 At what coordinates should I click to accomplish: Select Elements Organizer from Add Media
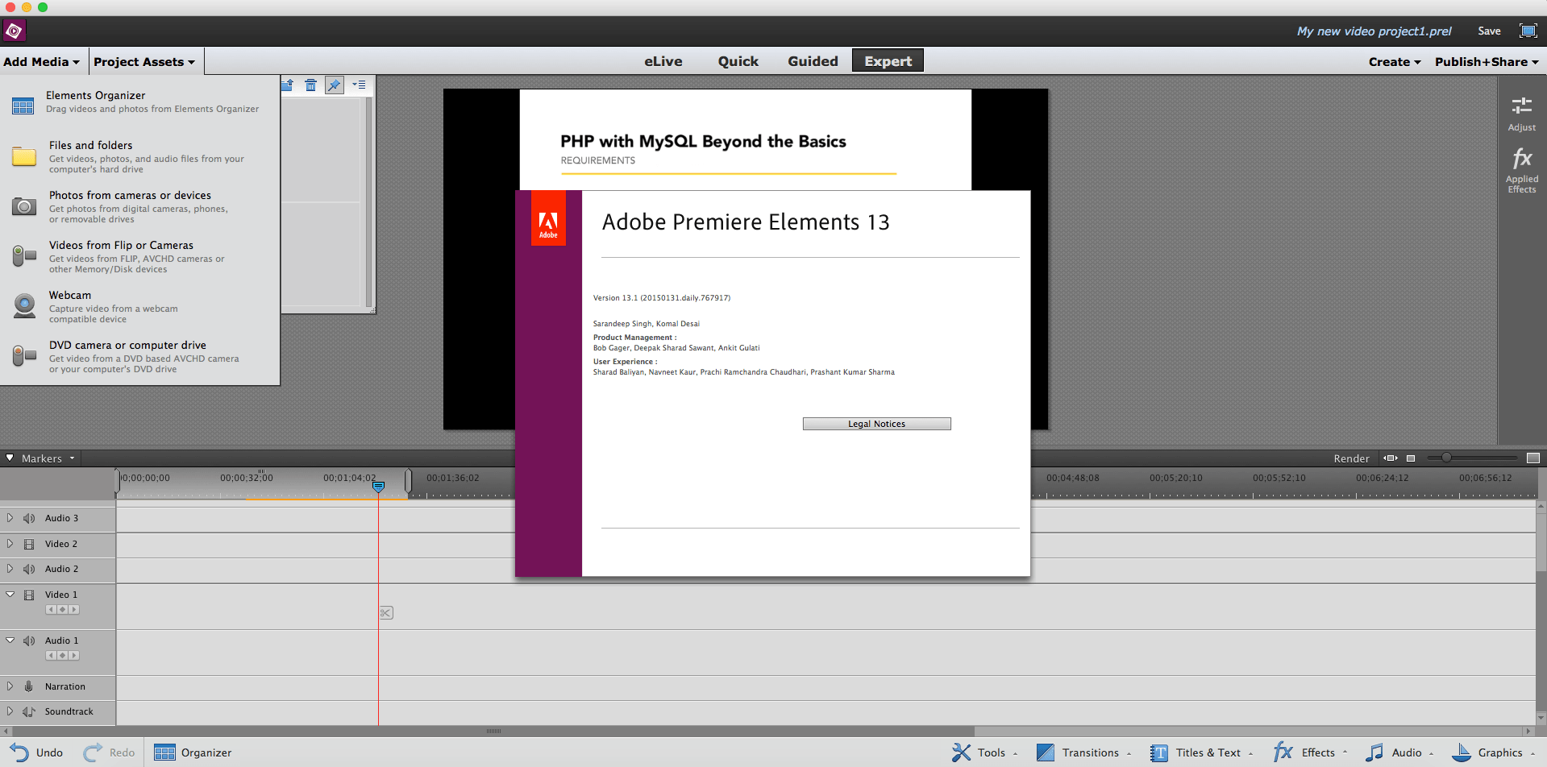point(139,102)
